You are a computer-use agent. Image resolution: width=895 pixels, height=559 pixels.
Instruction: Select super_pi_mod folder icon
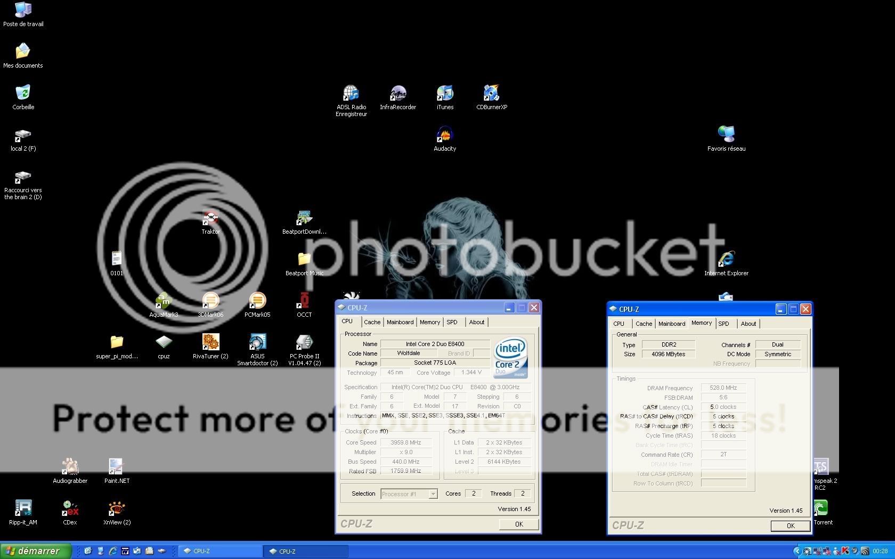(117, 346)
